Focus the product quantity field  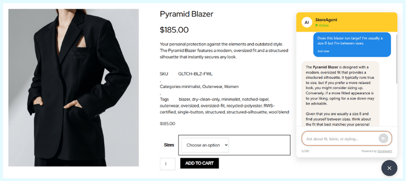[167, 163]
